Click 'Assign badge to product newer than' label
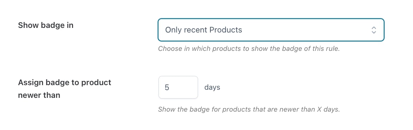 pos(65,89)
